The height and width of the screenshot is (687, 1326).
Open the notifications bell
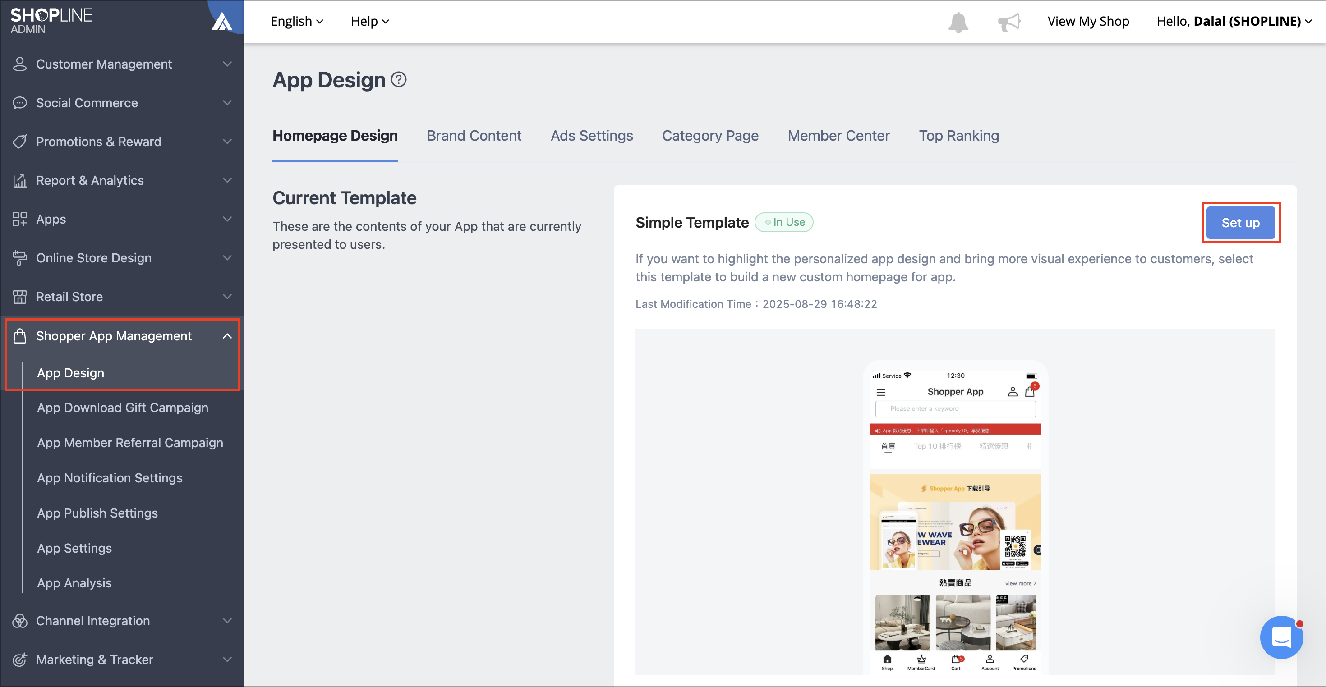pyautogui.click(x=958, y=22)
